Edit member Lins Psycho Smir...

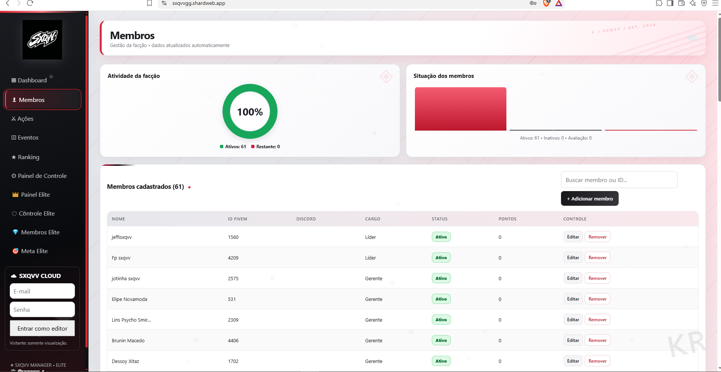pyautogui.click(x=573, y=320)
